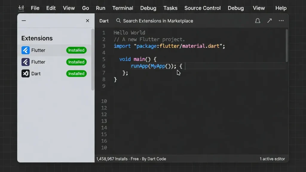Open the Dart extension via its icon

click(25, 73)
